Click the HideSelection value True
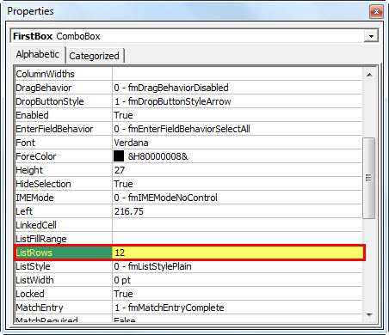Viewport: 389px width, 335px height. [x=123, y=184]
